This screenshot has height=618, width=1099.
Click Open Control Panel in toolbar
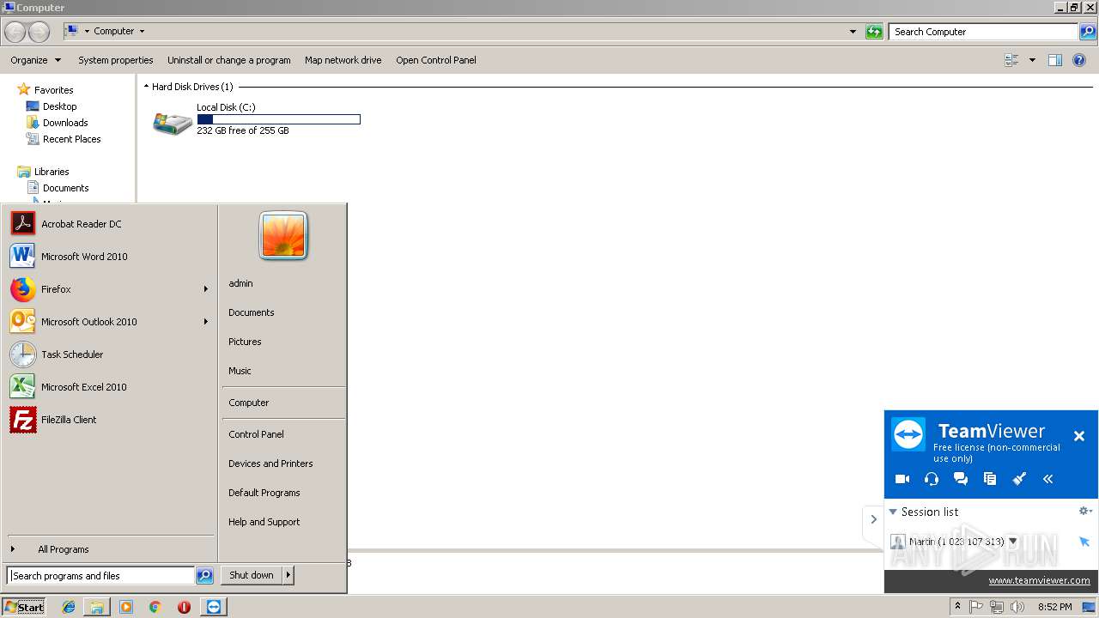[436, 60]
